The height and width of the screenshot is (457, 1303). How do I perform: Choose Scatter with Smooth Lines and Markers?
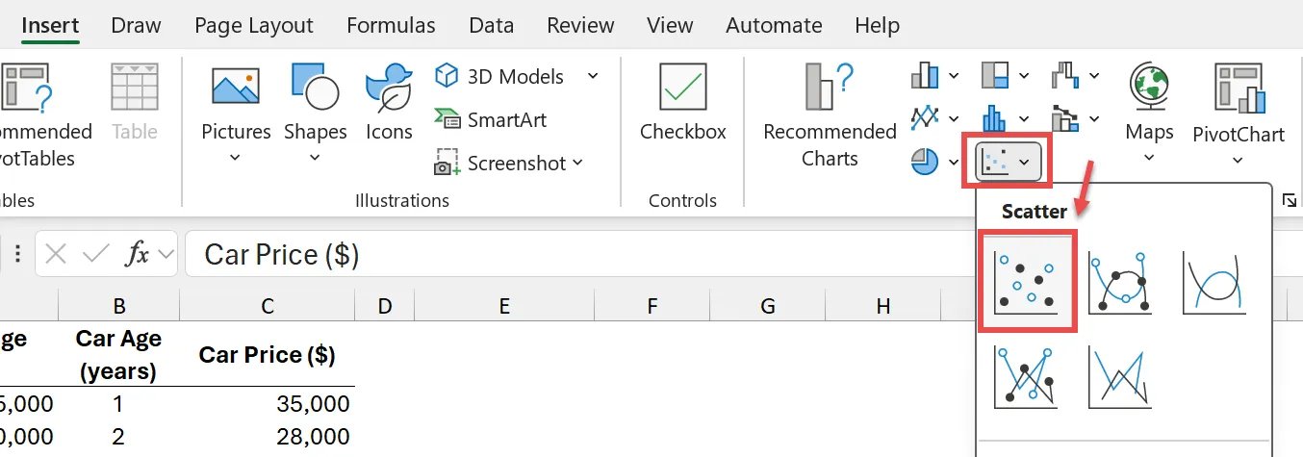tap(1119, 282)
